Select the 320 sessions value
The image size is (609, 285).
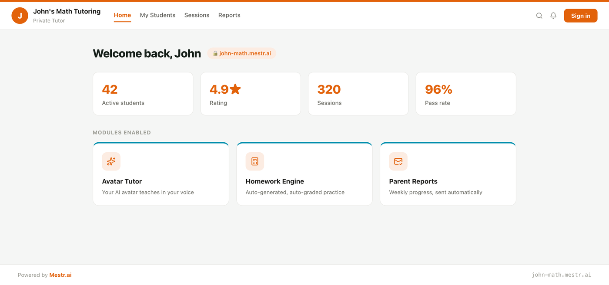point(329,89)
